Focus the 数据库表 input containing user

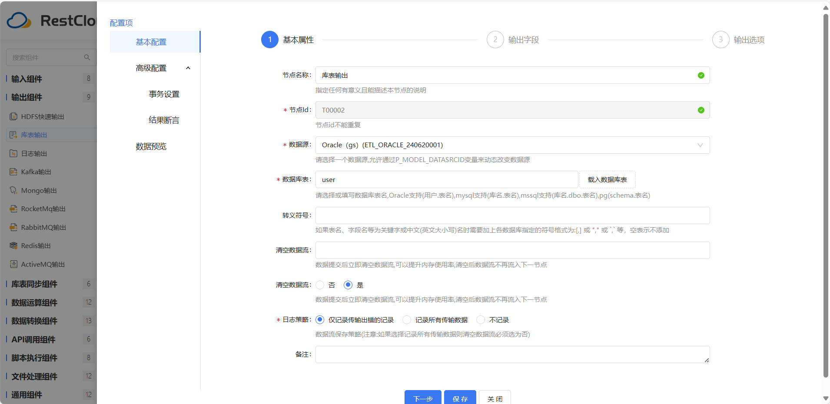click(x=447, y=179)
